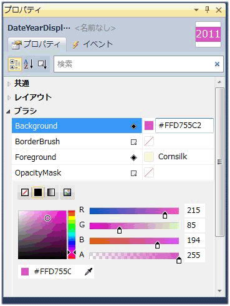The image size is (230, 306).
Task: Expand the レイアウト category
Action: point(9,97)
